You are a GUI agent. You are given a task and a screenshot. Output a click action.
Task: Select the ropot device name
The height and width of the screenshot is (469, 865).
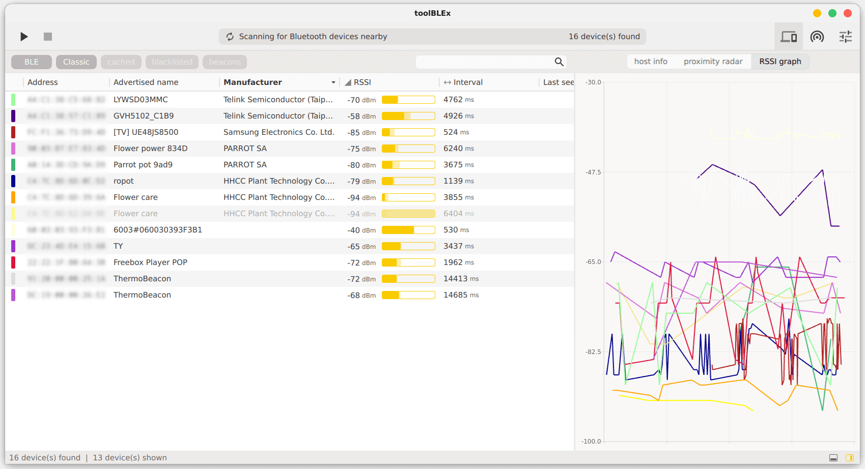pyautogui.click(x=124, y=181)
